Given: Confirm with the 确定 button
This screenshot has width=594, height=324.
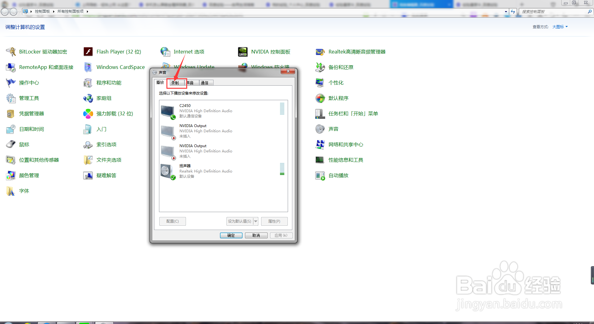Looking at the screenshot, I should point(231,235).
